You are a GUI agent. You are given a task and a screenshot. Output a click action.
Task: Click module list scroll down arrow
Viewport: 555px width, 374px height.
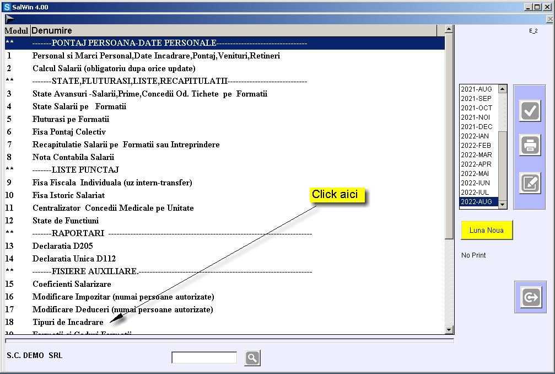click(449, 330)
